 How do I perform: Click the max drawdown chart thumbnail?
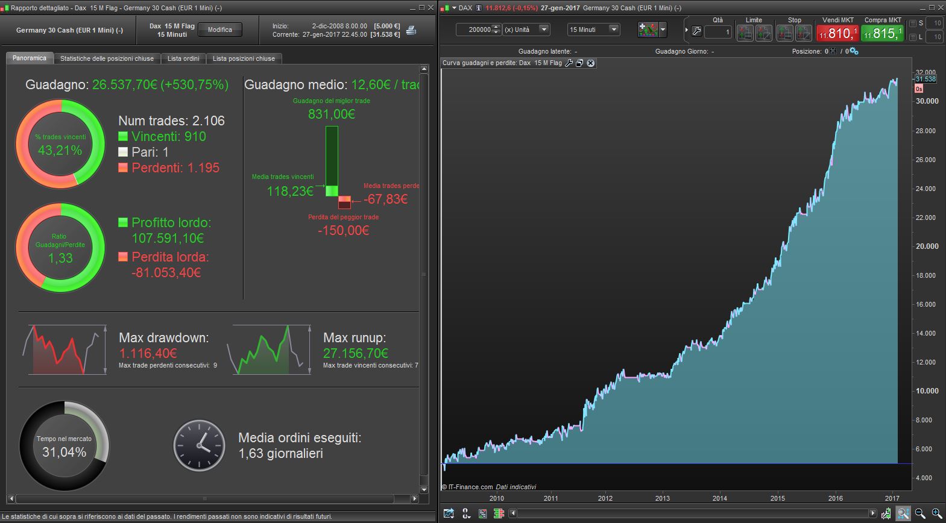[65, 349]
